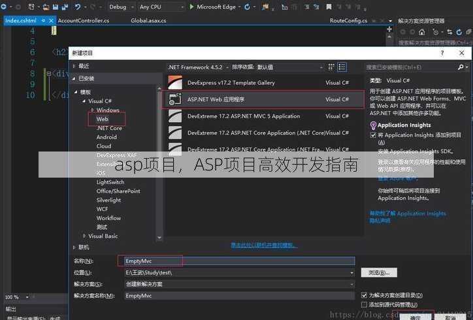Screen dimensions: 473x320
Task: Select Web under Visual C#
Action: (x=103, y=119)
